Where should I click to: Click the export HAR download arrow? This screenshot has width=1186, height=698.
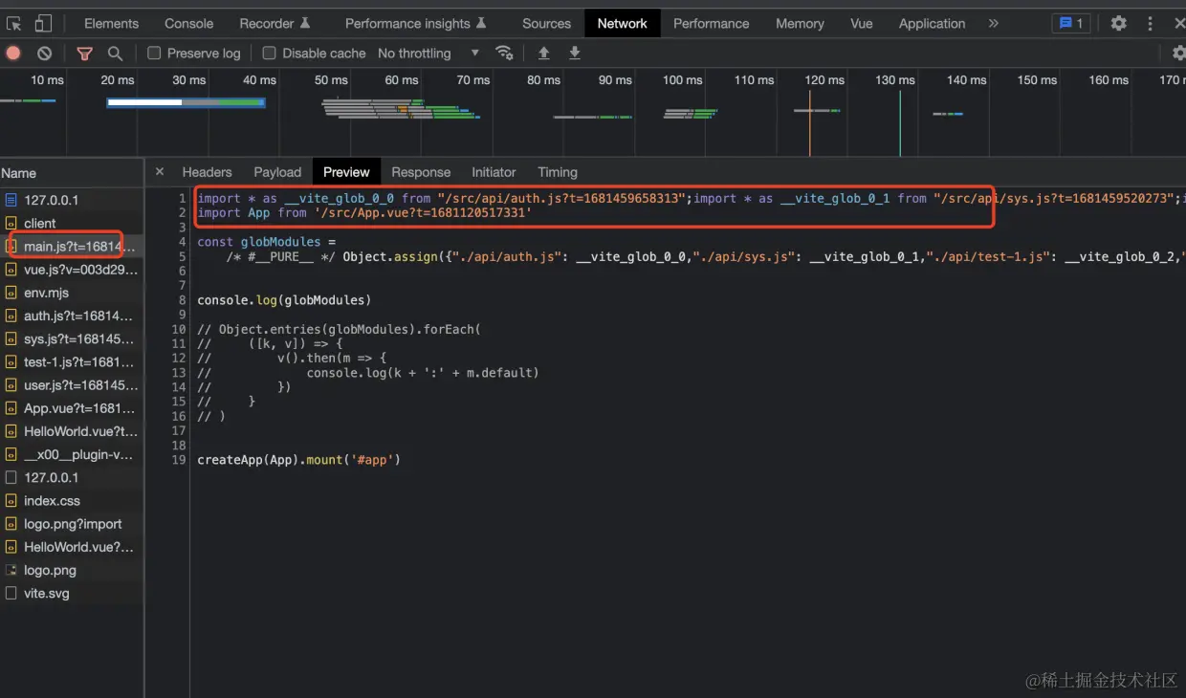(575, 53)
